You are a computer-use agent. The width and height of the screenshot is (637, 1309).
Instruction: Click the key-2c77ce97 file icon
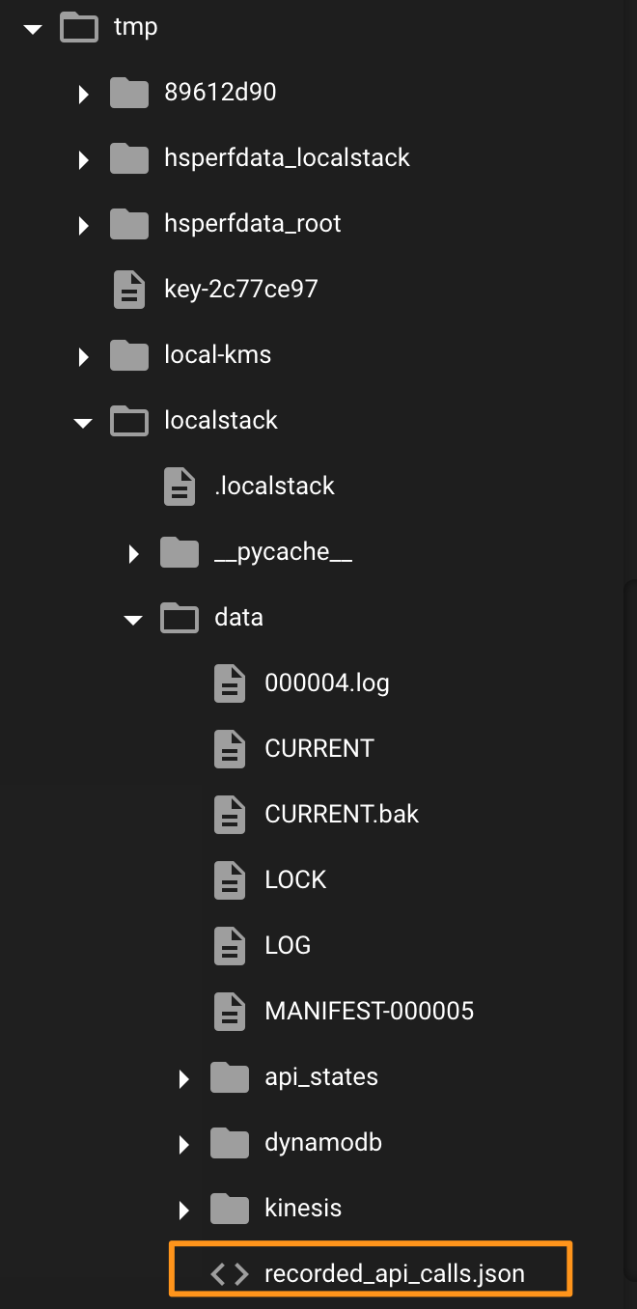pyautogui.click(x=129, y=290)
